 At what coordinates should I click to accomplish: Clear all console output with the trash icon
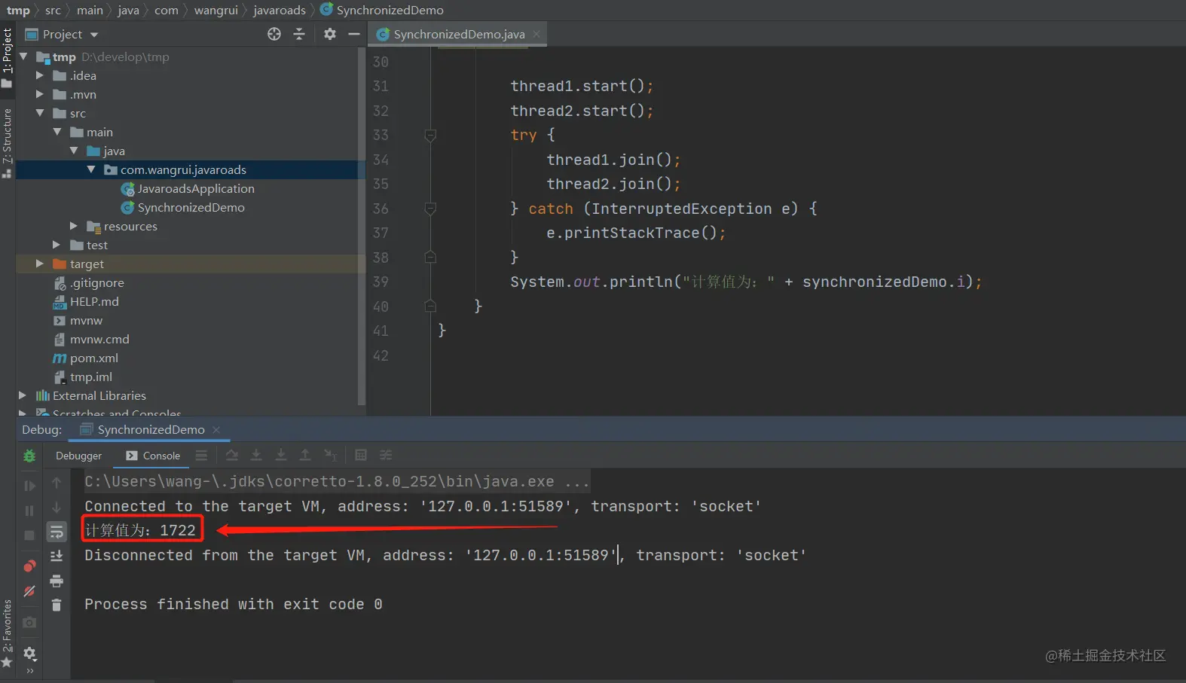(x=57, y=605)
